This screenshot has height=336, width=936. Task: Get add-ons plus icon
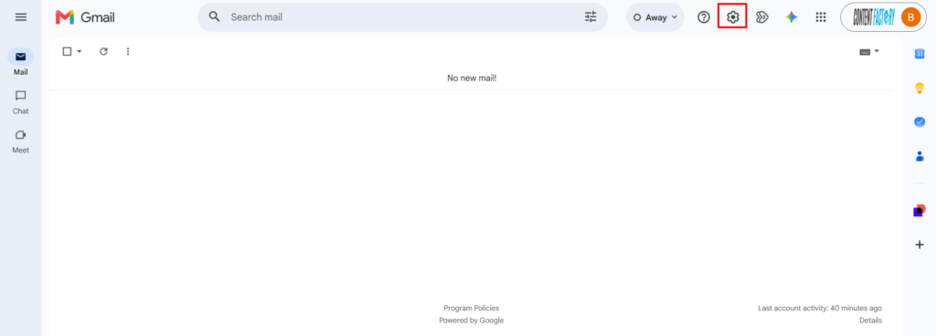coord(920,245)
